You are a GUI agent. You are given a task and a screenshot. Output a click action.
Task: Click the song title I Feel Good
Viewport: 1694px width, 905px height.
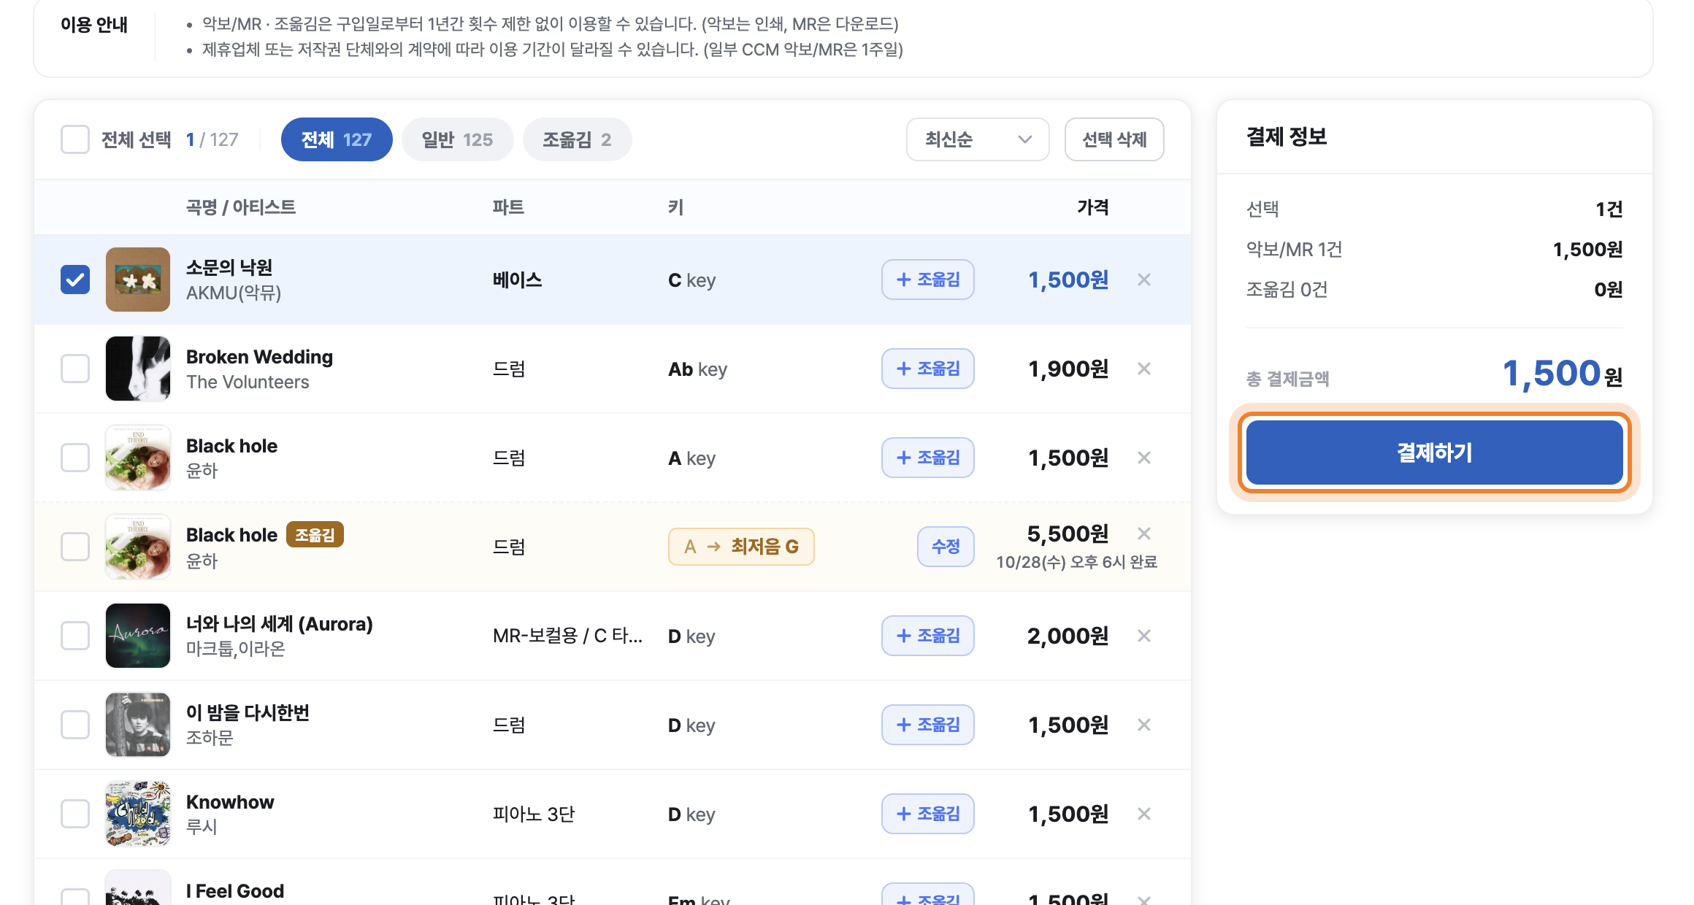(235, 891)
